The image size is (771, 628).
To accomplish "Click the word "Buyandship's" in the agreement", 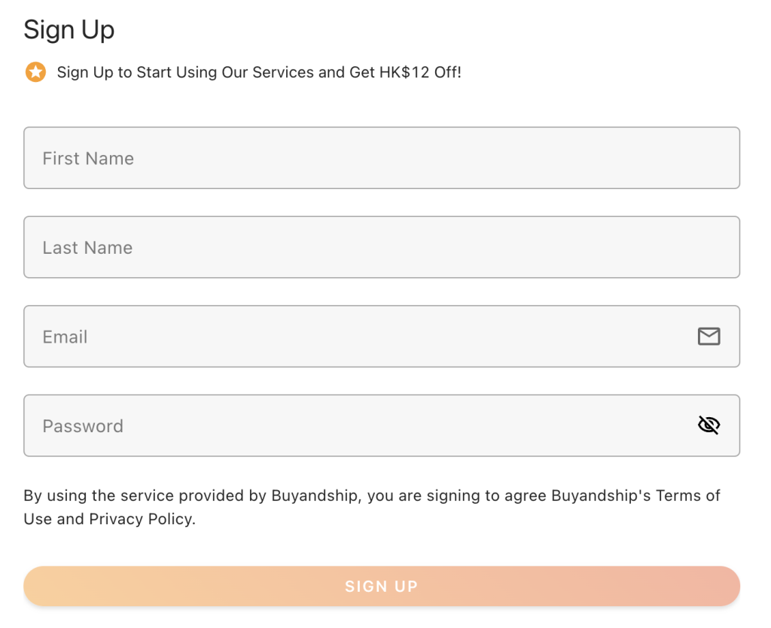I will click(601, 495).
